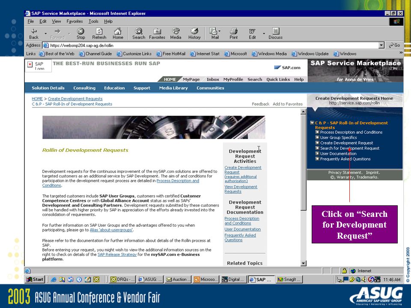Open the Favorites menu in menu bar

[x=74, y=21]
